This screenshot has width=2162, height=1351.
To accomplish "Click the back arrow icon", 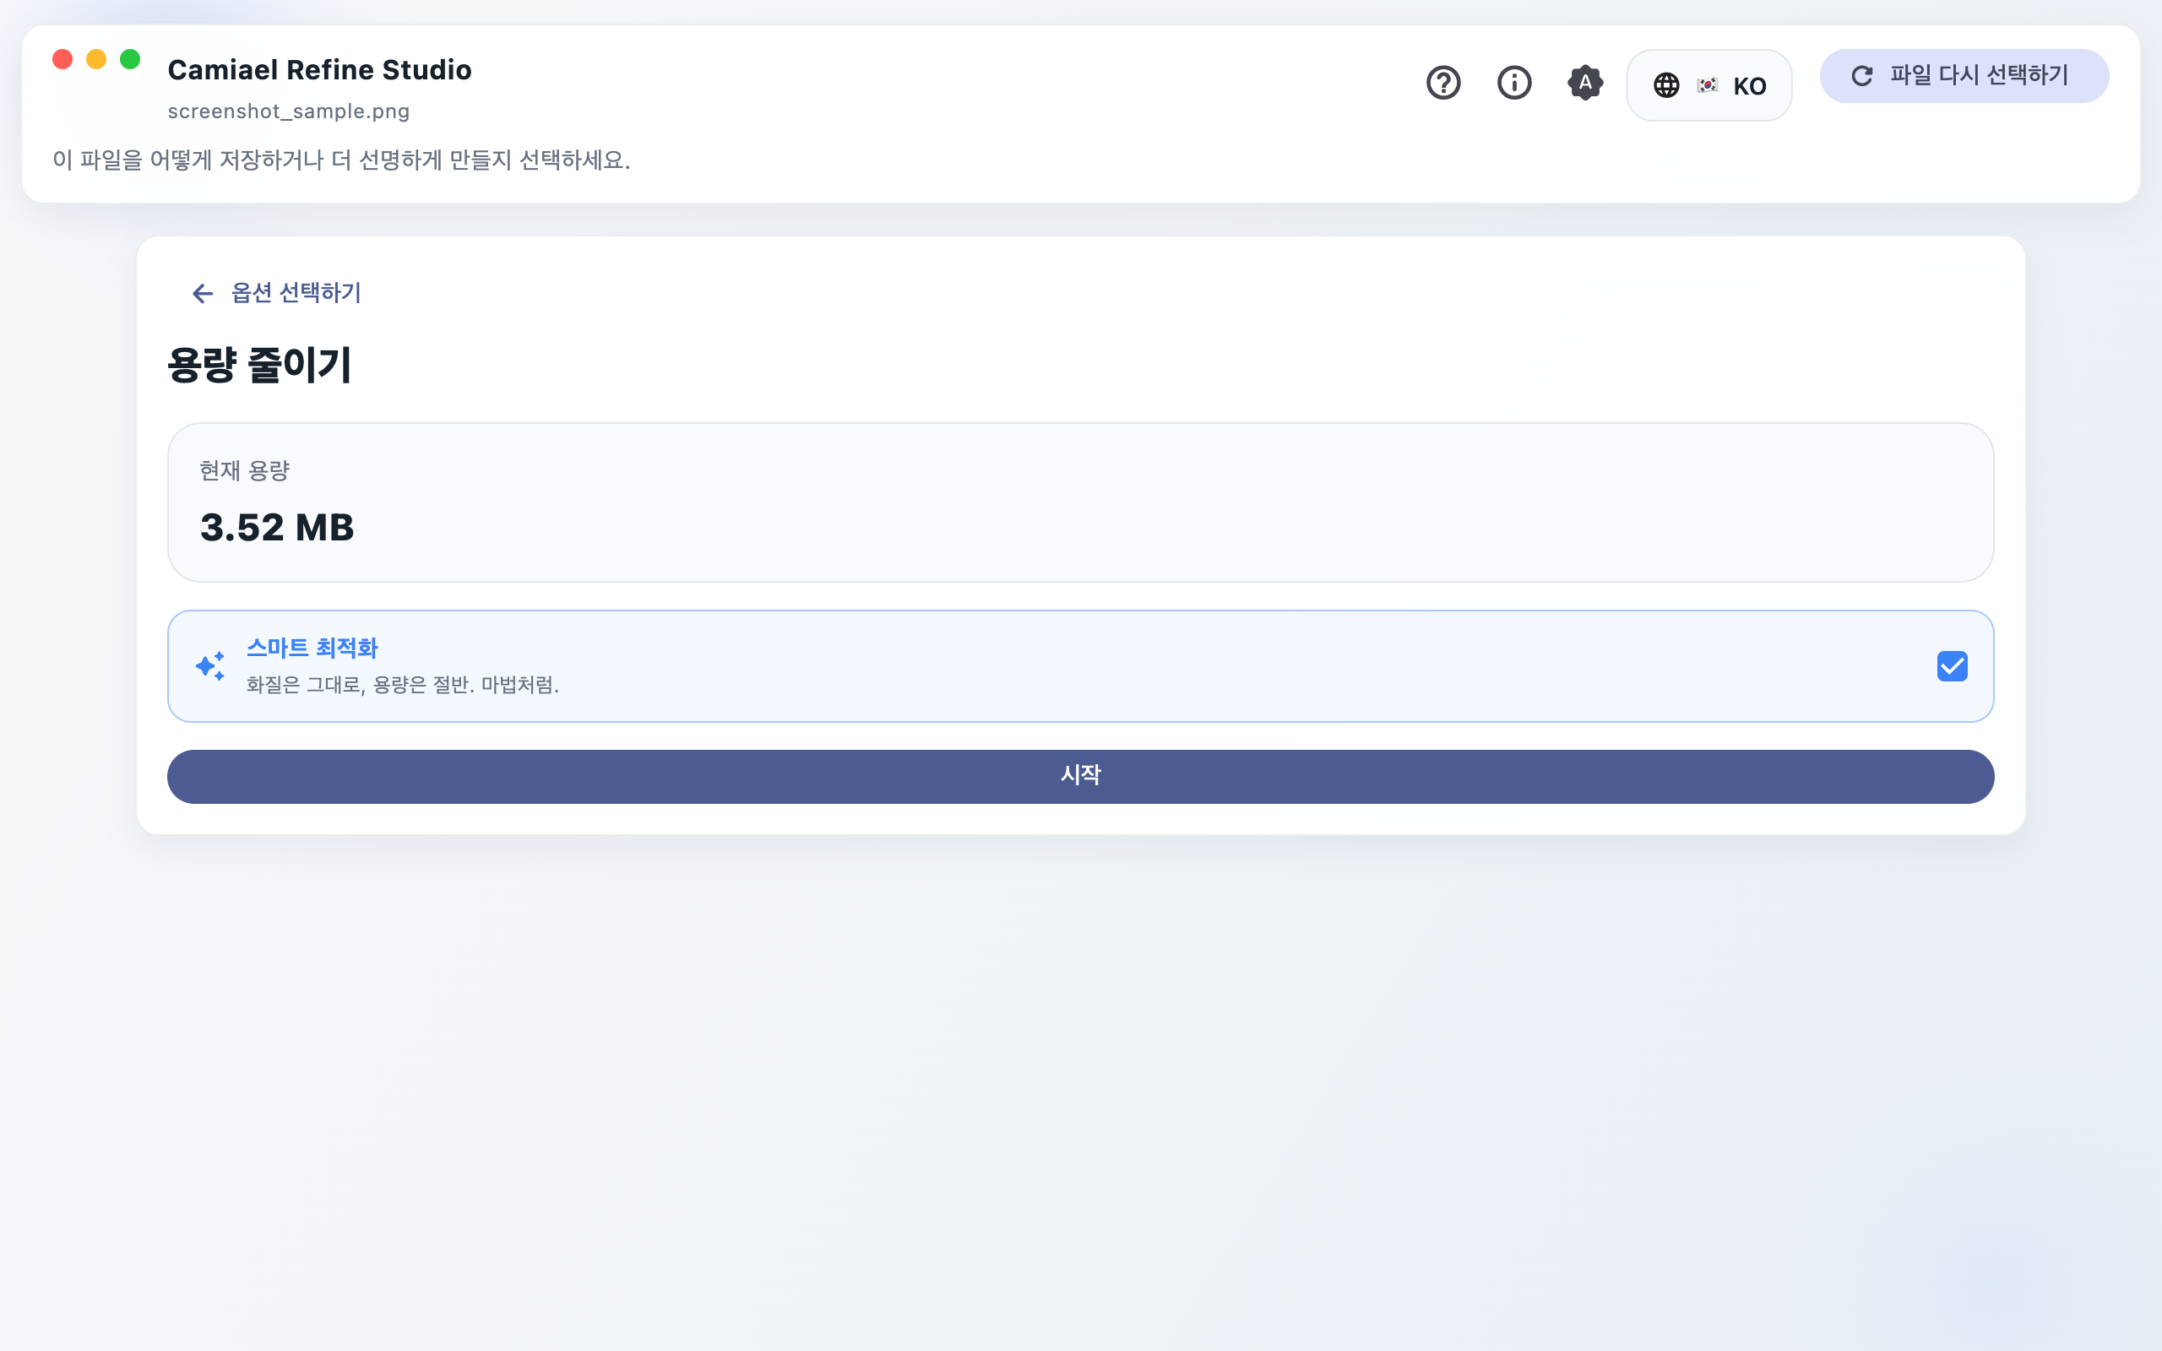I will pyautogui.click(x=203, y=293).
